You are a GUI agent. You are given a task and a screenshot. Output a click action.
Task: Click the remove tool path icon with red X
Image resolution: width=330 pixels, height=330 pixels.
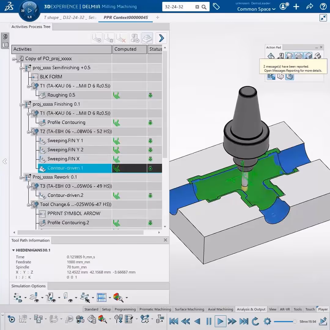121,38
